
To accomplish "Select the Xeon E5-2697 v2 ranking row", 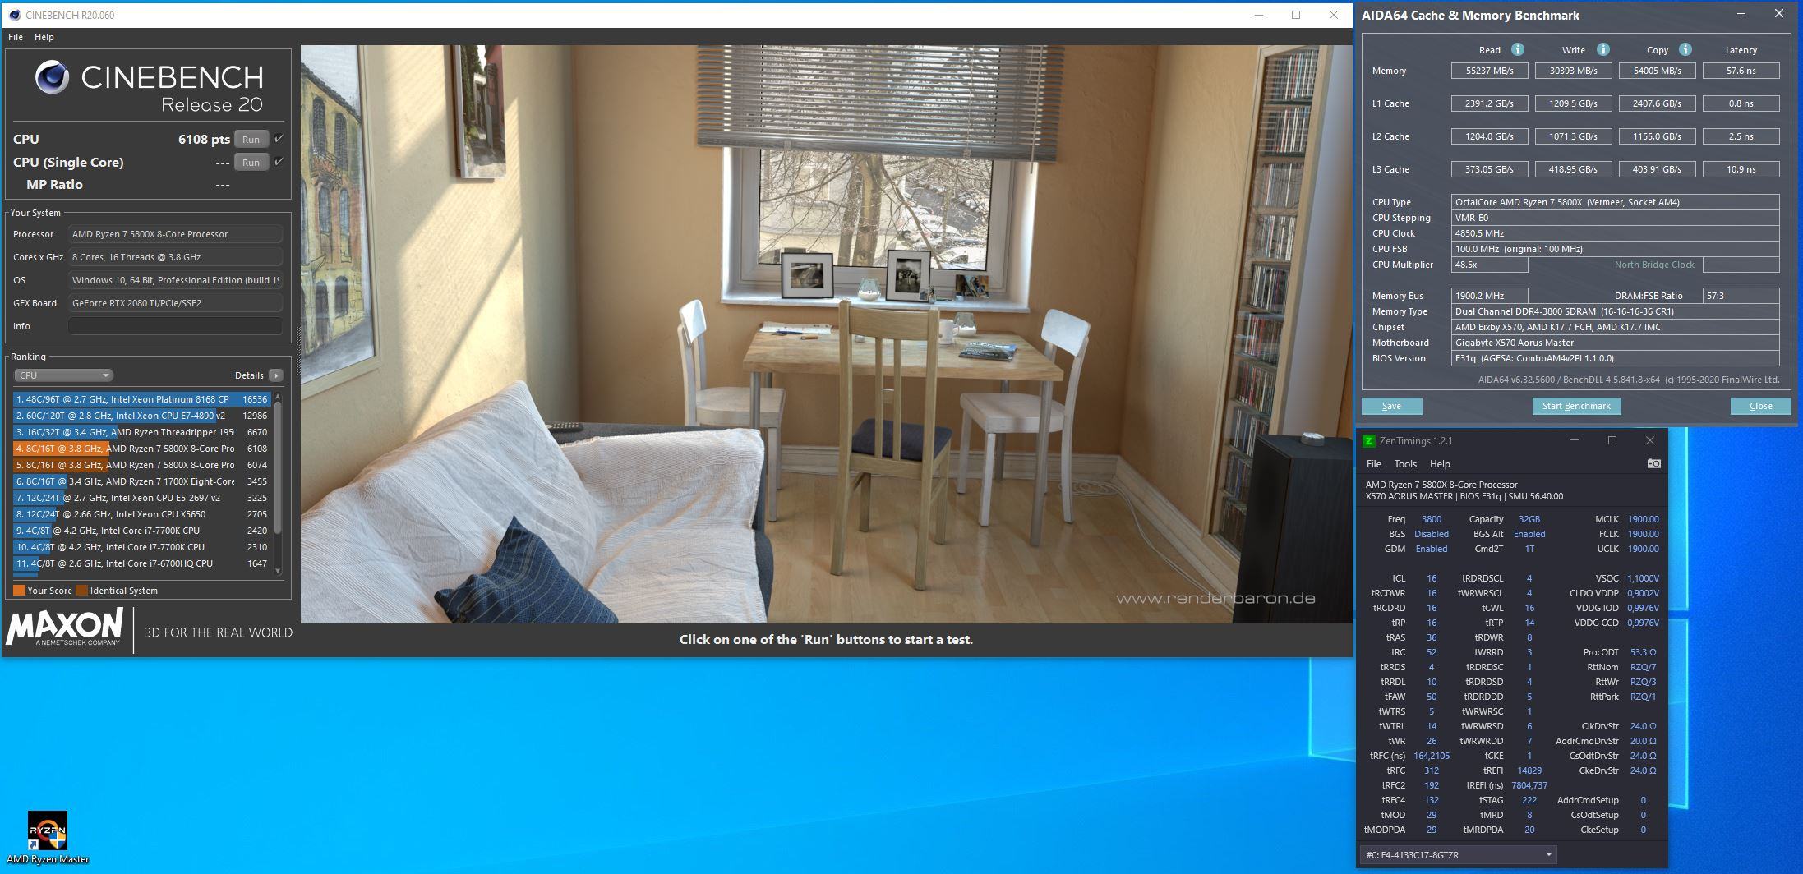I will tap(141, 498).
